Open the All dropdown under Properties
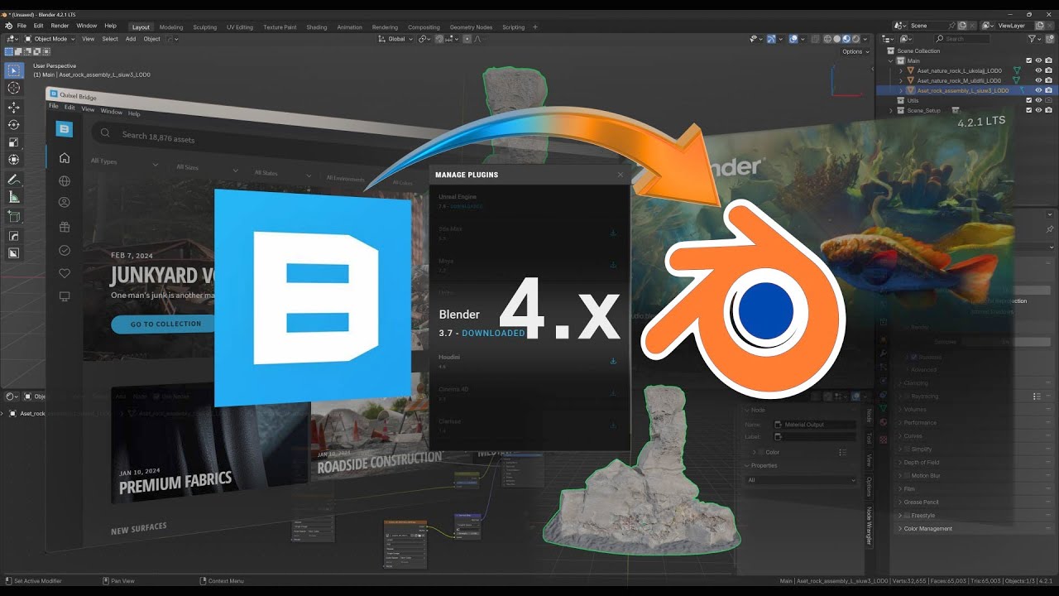 pos(801,480)
